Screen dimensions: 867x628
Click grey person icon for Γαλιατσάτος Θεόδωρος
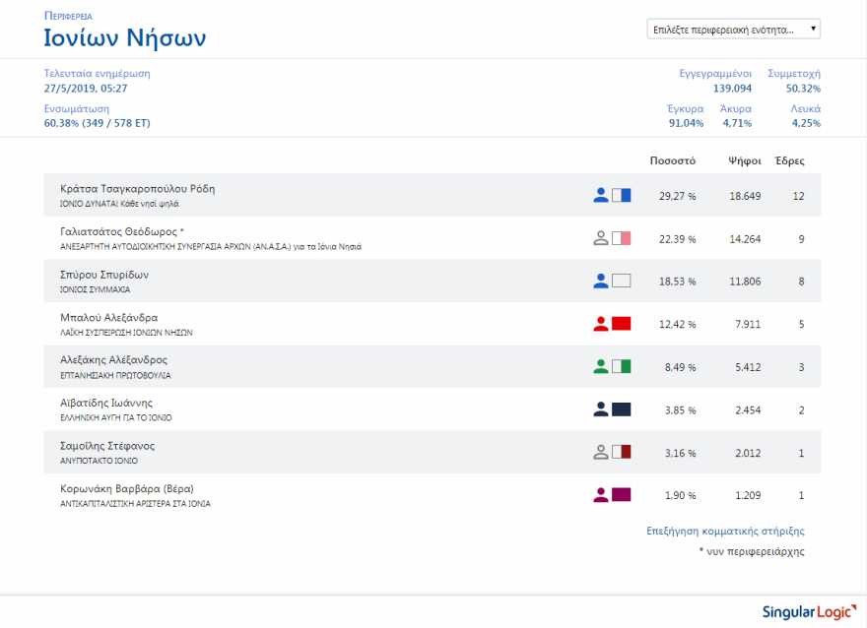point(601,238)
